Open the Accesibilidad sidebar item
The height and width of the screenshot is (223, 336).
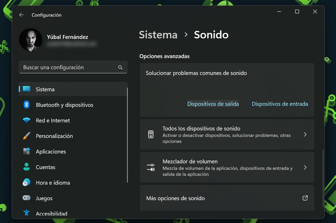click(x=51, y=213)
